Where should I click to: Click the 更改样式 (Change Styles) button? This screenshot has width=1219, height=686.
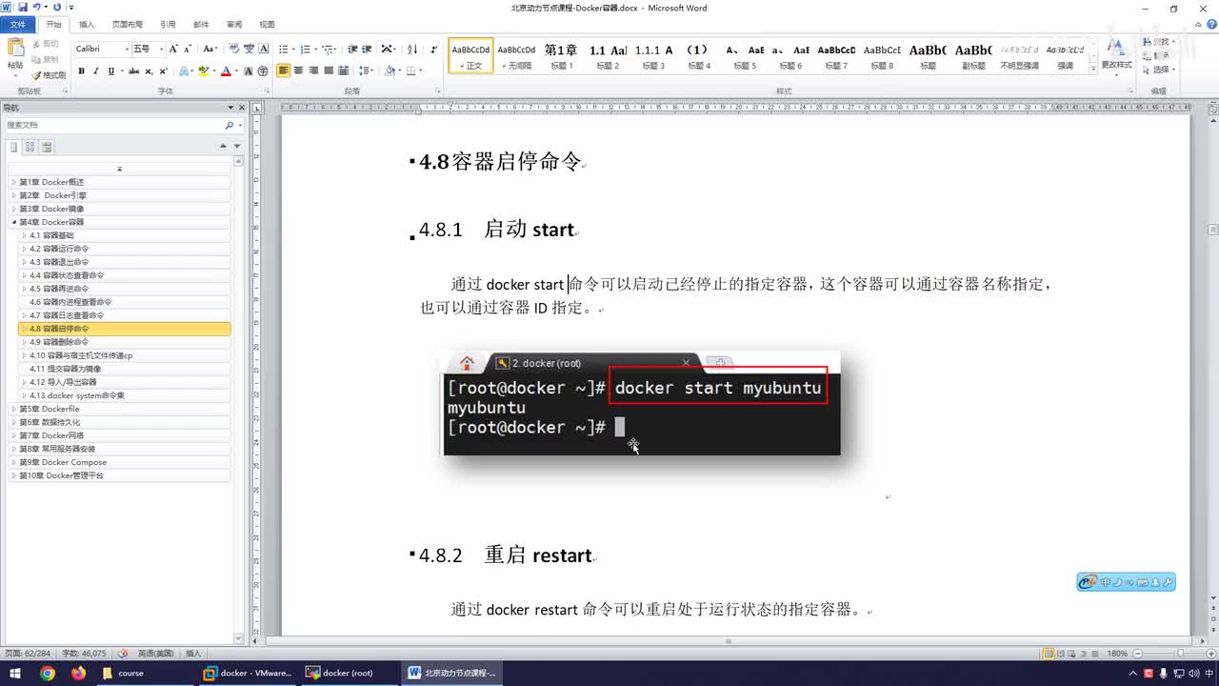[x=1116, y=55]
